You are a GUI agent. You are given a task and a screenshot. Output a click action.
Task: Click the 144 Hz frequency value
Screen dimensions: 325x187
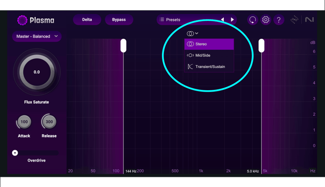[x=131, y=171]
